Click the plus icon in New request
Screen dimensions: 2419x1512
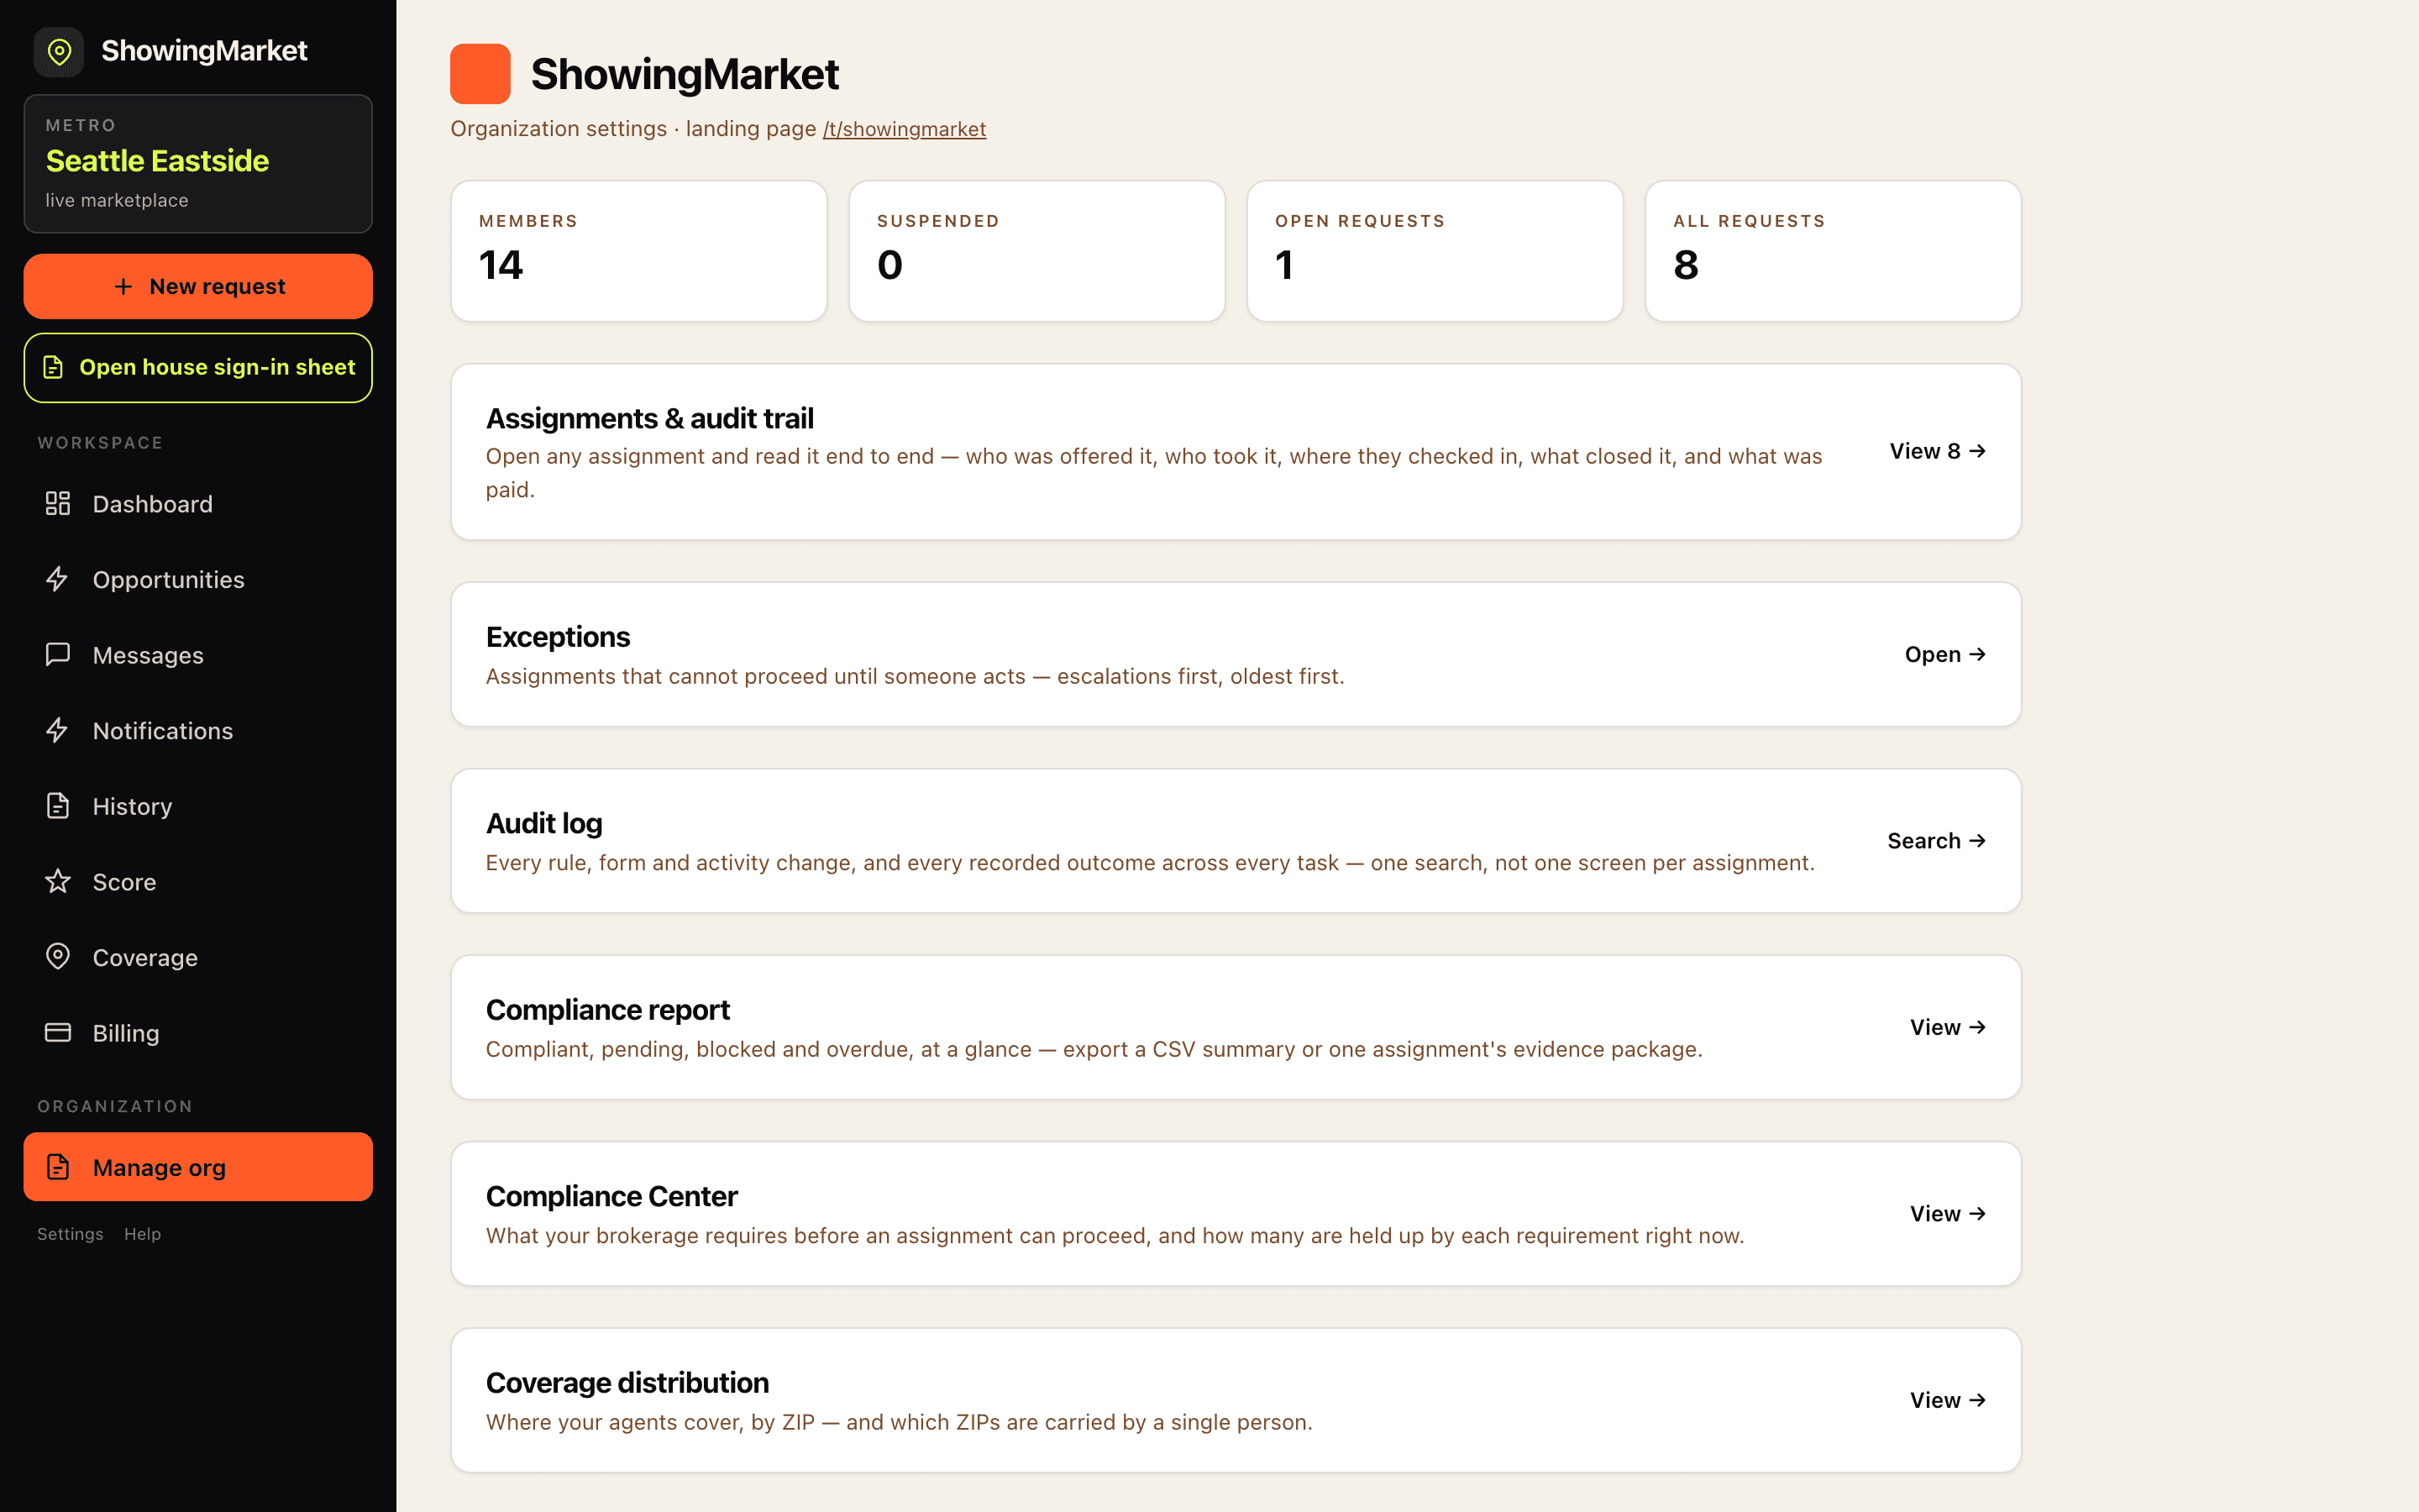123,287
